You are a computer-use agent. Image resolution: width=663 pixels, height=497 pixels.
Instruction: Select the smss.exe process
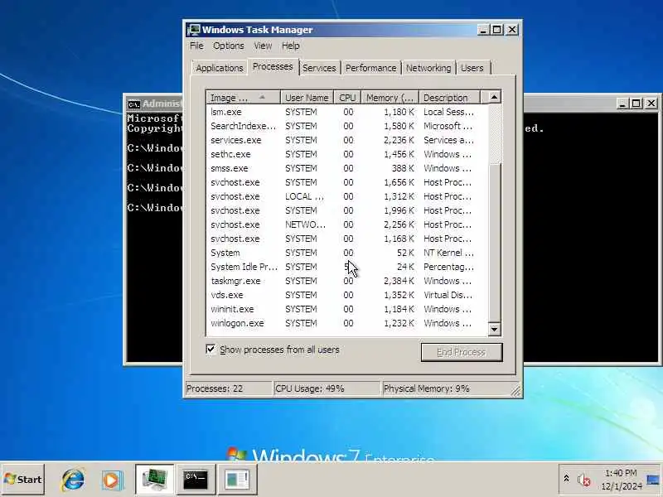[x=346, y=168]
